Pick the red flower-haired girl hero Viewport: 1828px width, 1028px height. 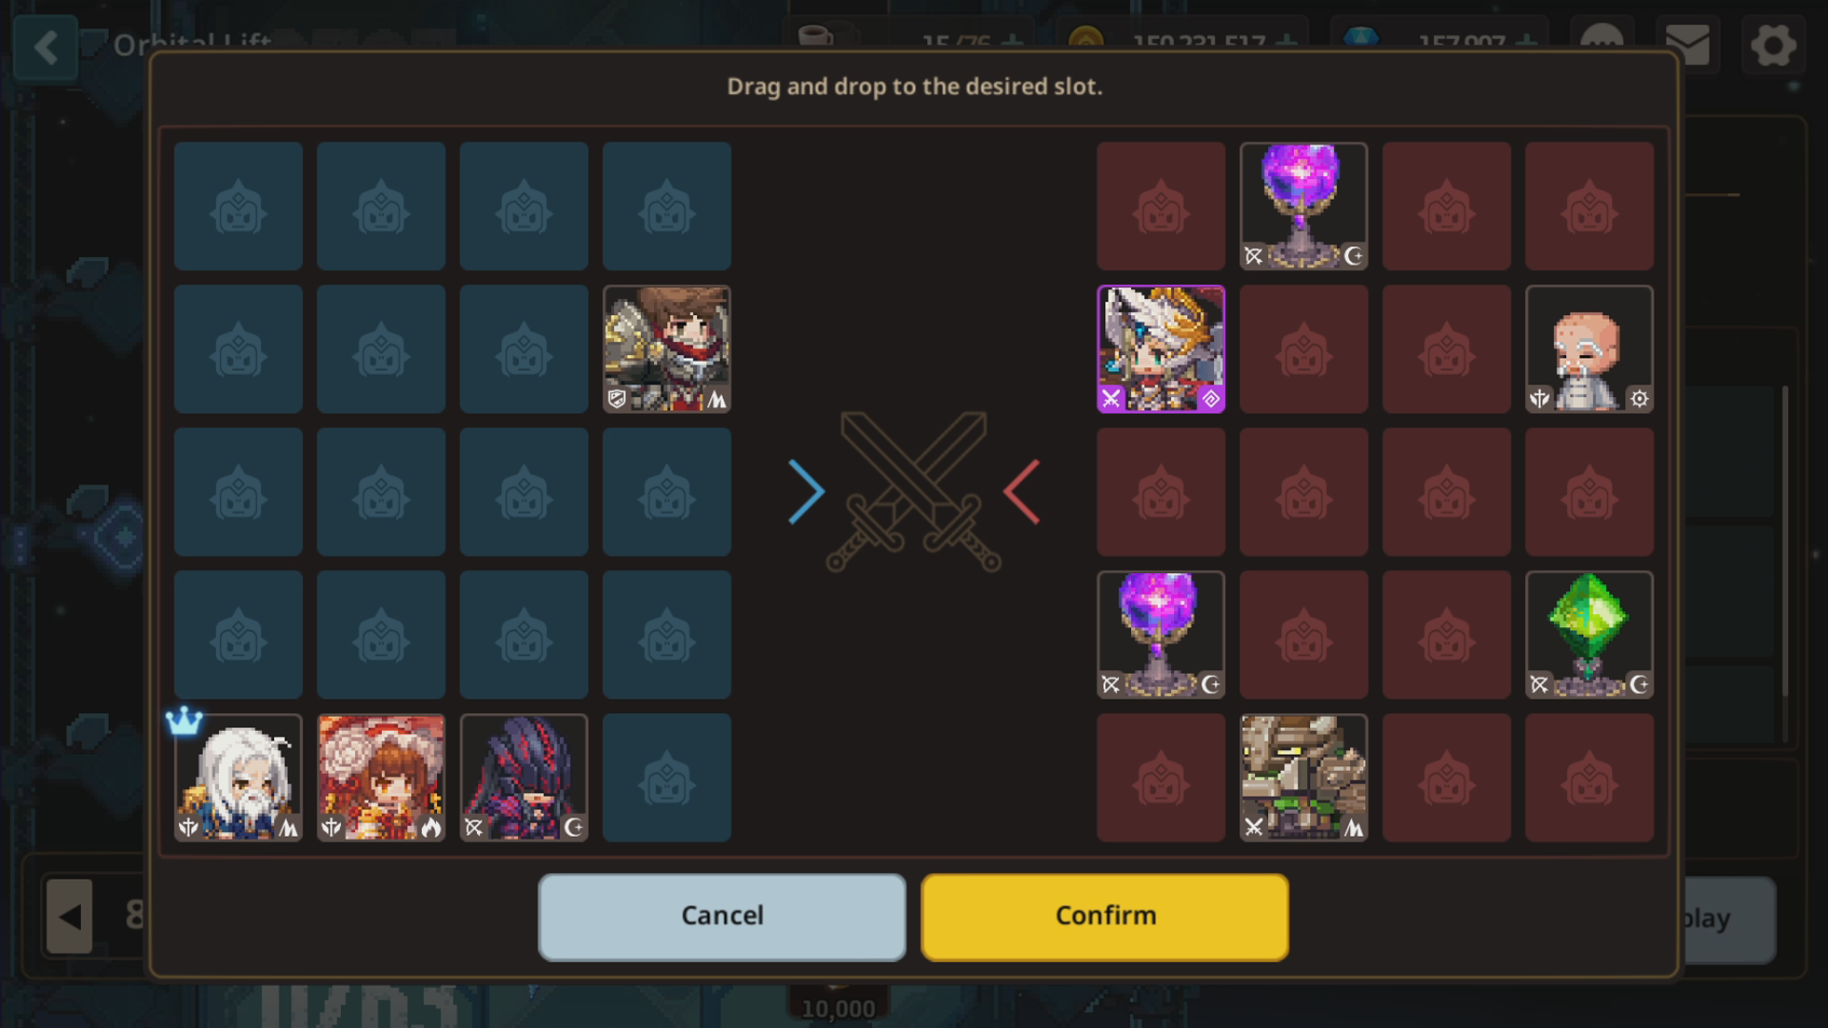tap(381, 777)
